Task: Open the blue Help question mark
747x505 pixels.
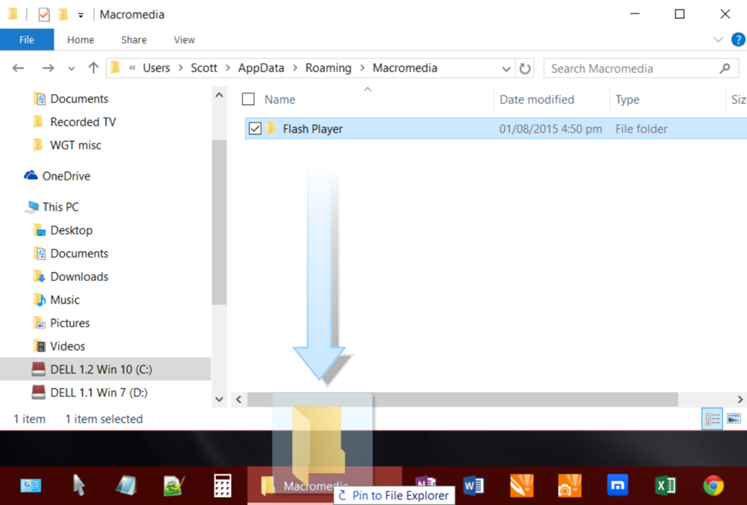Action: pos(738,39)
